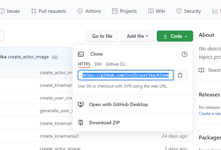The width and height of the screenshot is (221, 150).
Task: Click the ZIP file icon
Action: (81, 123)
